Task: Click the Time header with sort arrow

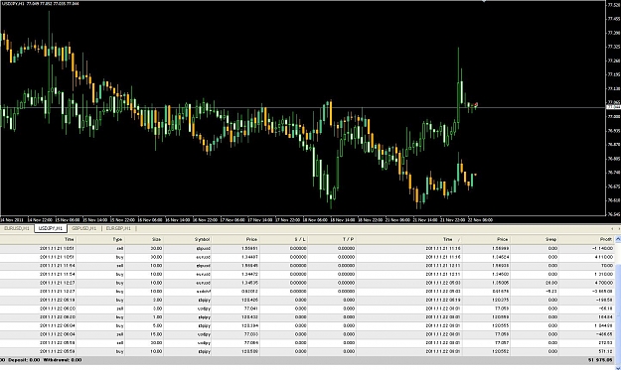Action: pyautogui.click(x=451, y=239)
